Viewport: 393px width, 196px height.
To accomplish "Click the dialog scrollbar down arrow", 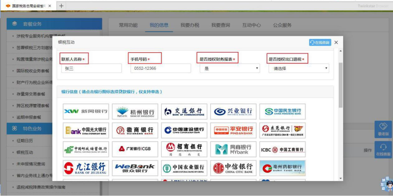I will [x=340, y=178].
